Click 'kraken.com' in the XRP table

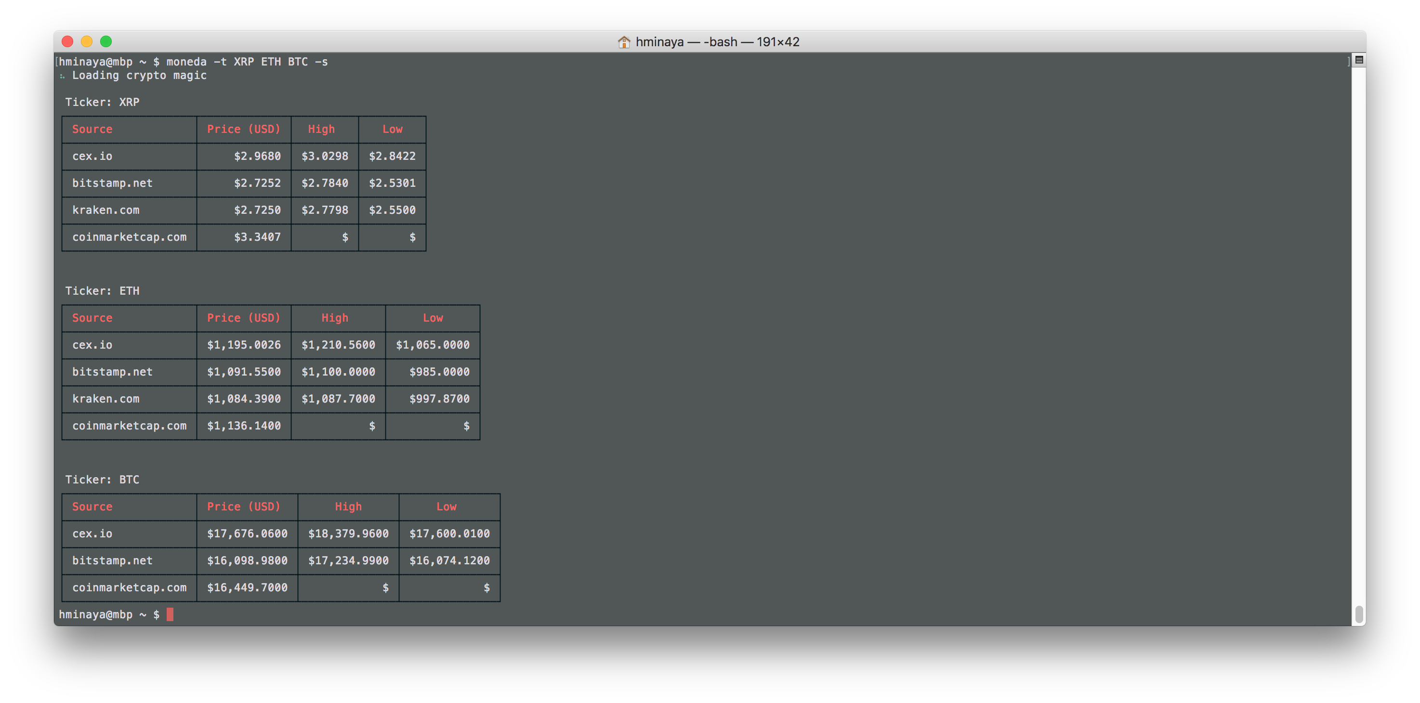(106, 210)
